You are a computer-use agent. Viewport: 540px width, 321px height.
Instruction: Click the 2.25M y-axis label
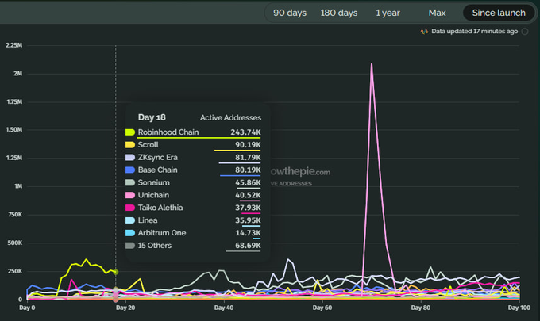click(14, 45)
